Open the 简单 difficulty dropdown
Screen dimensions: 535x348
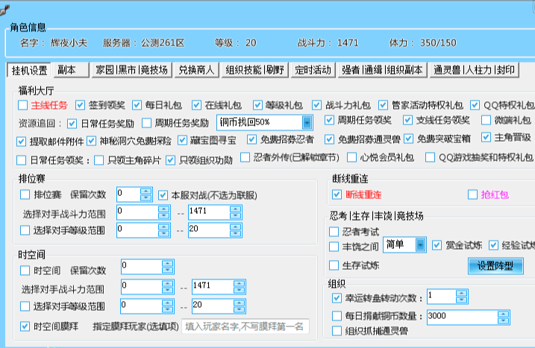pyautogui.click(x=404, y=244)
